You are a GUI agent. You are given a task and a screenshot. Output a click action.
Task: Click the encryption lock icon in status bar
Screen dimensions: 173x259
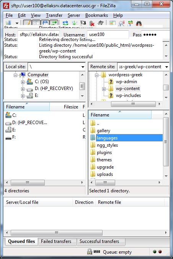tap(90, 252)
